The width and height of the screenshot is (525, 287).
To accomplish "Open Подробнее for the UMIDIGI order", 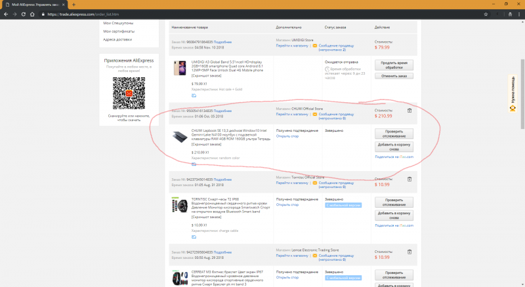I will [x=222, y=42].
